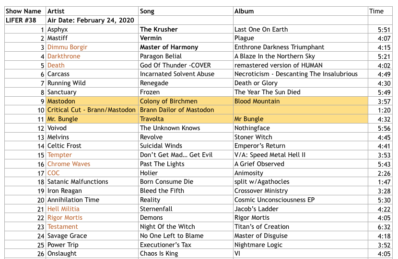Select the highlighted Blood Mountain album cell

pyautogui.click(x=257, y=101)
